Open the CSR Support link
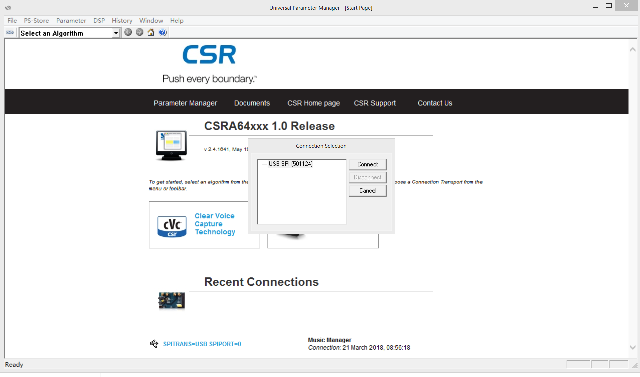This screenshot has width=640, height=377. pos(375,103)
